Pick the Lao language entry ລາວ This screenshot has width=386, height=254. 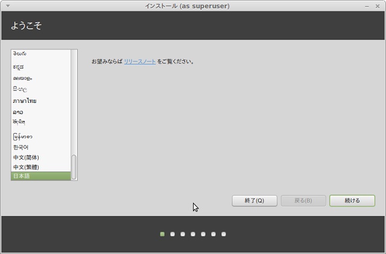(x=18, y=112)
